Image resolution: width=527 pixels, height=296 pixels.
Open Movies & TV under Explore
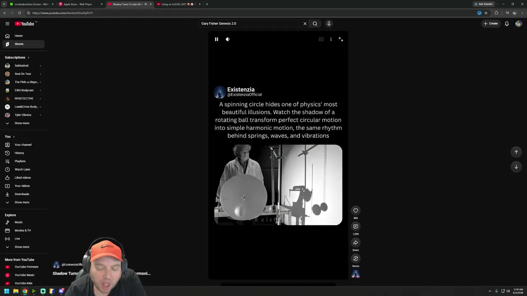tap(23, 231)
